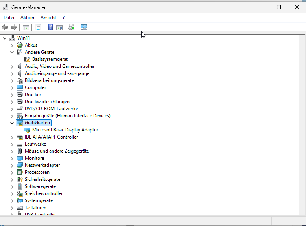Expand the Akkus category
This screenshot has width=306, height=226.
pos(12,46)
